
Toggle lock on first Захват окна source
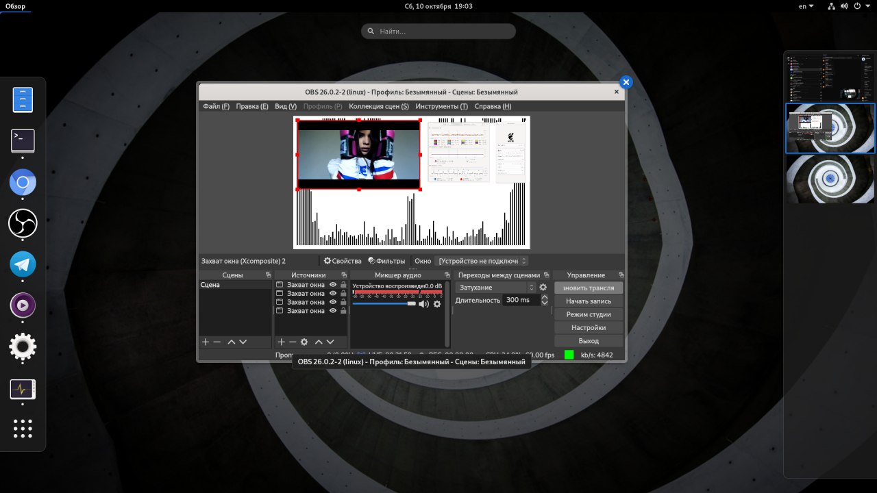(x=343, y=285)
